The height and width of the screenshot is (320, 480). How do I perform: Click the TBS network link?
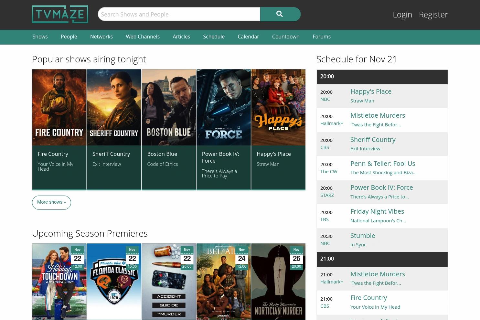click(x=325, y=219)
